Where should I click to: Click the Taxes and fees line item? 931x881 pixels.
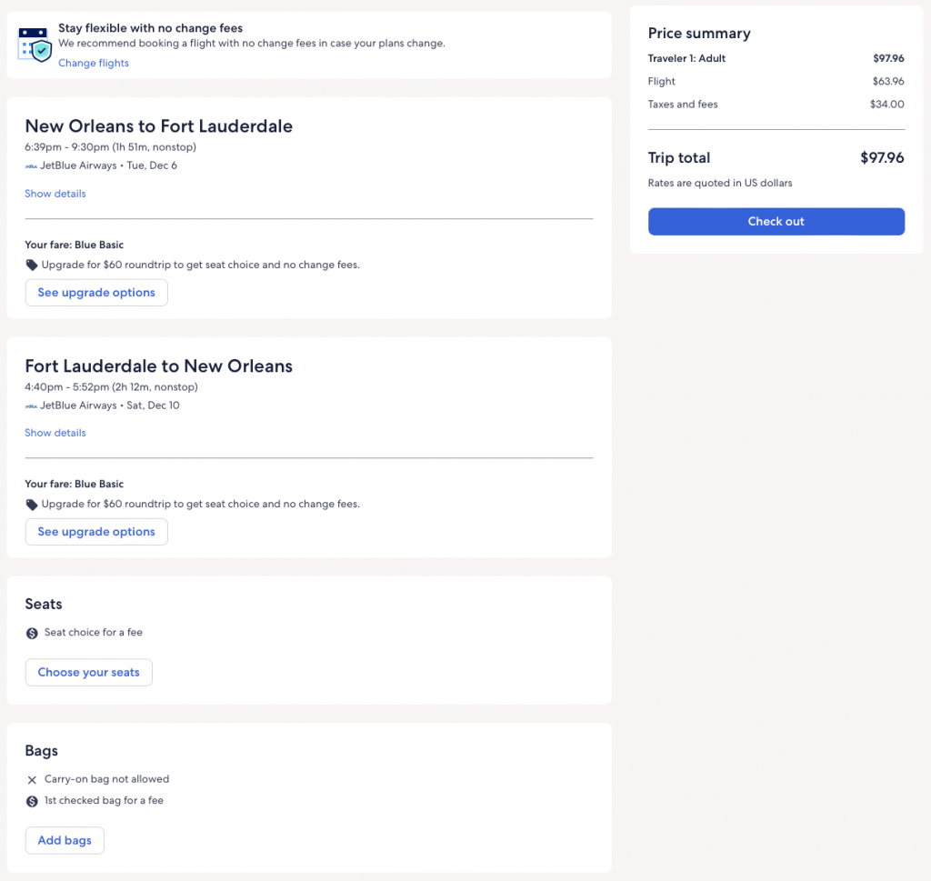(683, 105)
